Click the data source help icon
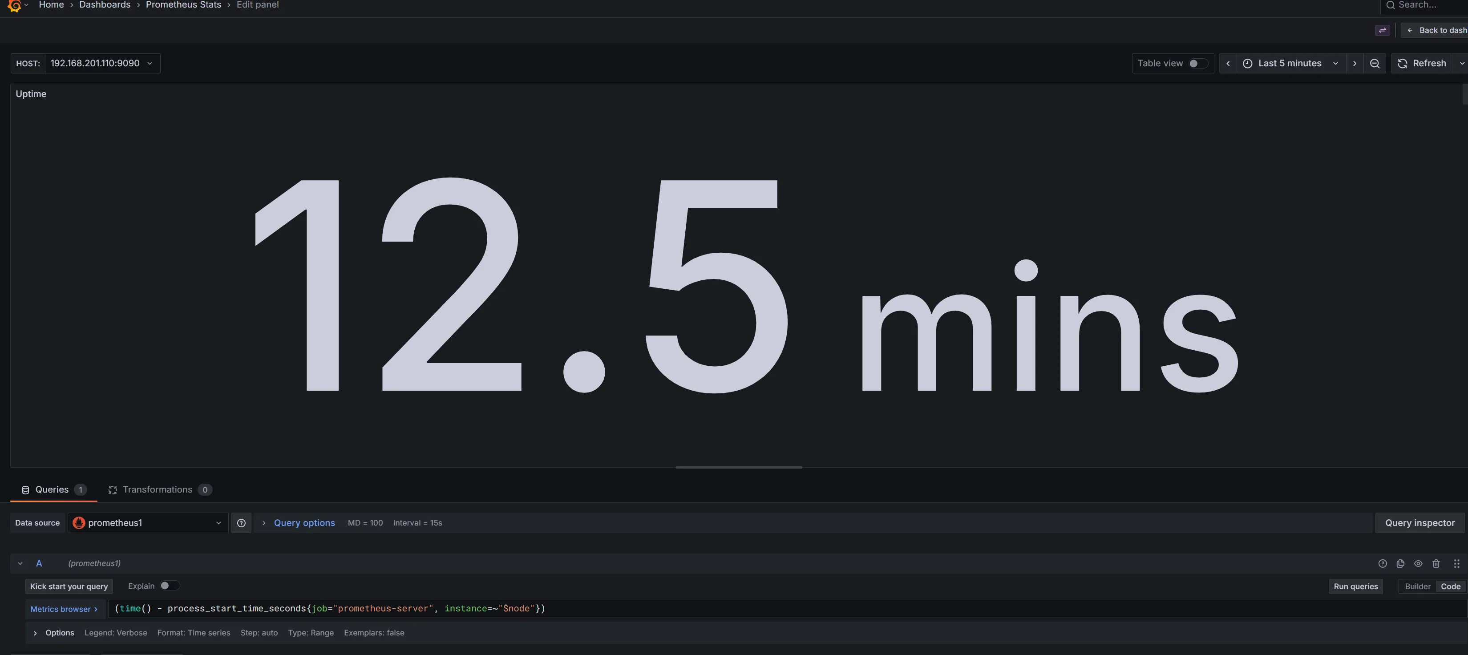Image resolution: width=1468 pixels, height=655 pixels. (241, 523)
